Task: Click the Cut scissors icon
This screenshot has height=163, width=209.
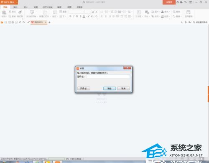Action: pos(10,12)
